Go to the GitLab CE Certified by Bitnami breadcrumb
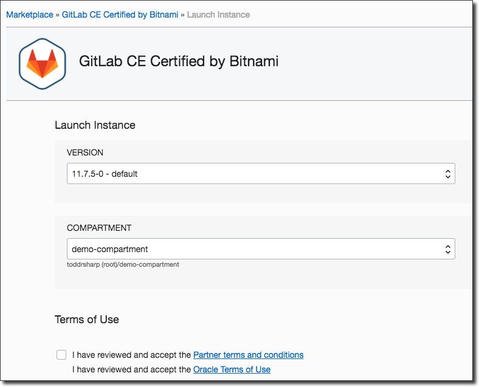This screenshot has width=479, height=387. pyautogui.click(x=120, y=15)
